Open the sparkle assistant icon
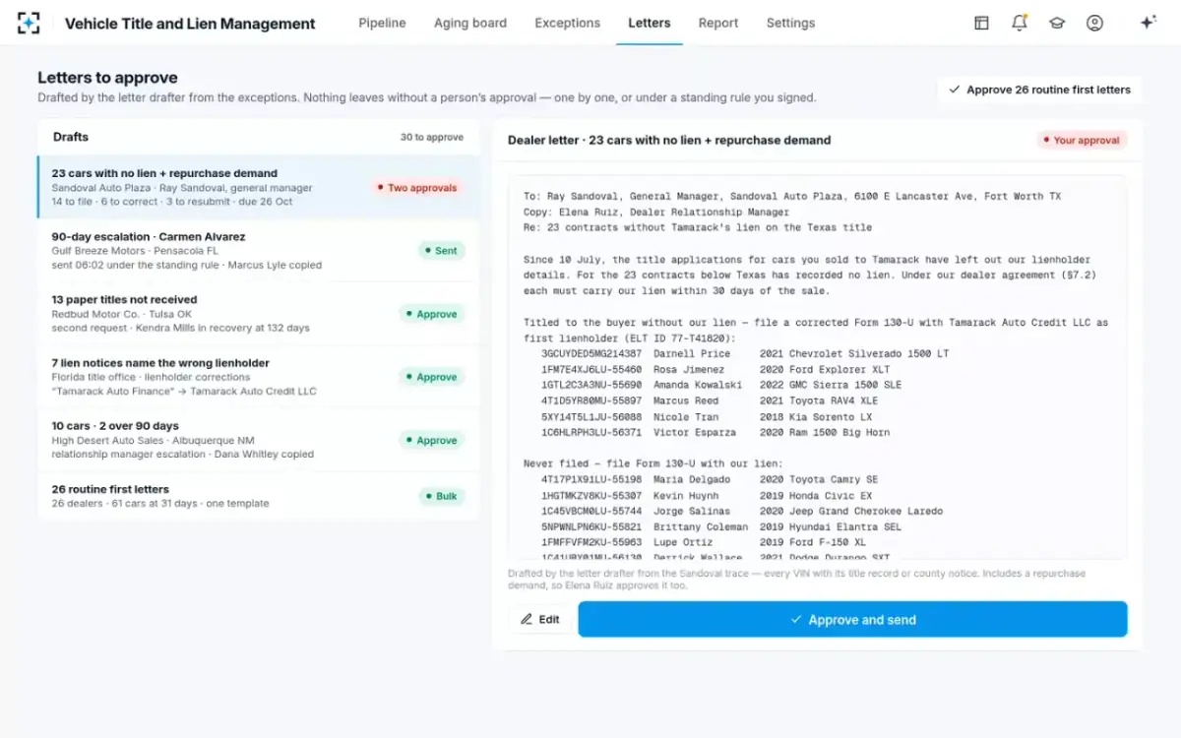 coord(1148,23)
